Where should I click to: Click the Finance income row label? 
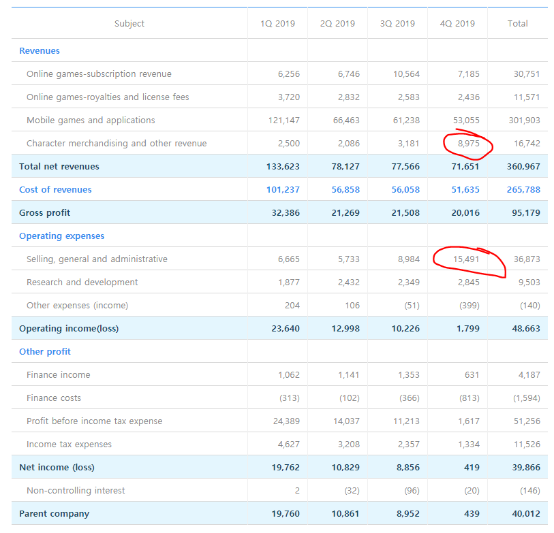(x=59, y=375)
